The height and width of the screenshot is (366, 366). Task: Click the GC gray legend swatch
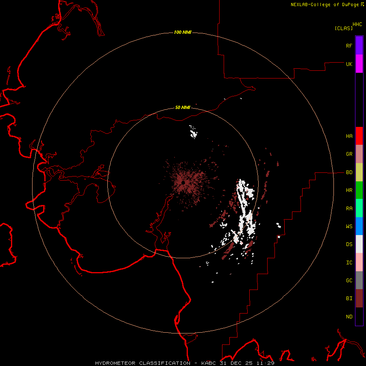pos(359,280)
